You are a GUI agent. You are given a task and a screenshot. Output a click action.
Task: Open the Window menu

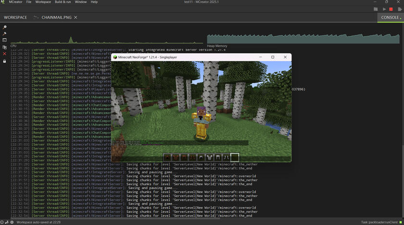coord(81,2)
